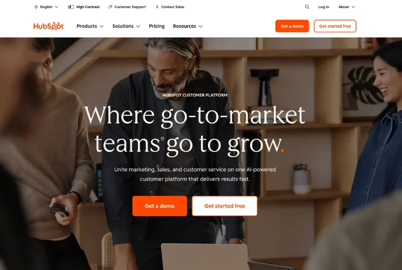Click hero Get started free button

tap(225, 206)
